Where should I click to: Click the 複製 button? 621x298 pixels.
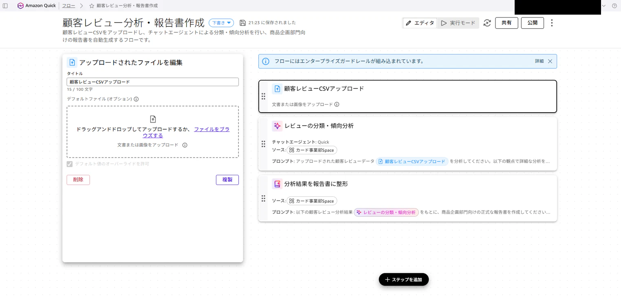click(x=227, y=180)
